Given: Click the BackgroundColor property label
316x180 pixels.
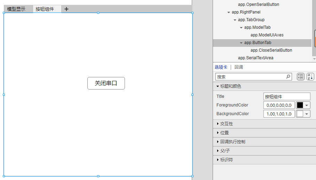Looking at the screenshot, I should tap(232, 114).
